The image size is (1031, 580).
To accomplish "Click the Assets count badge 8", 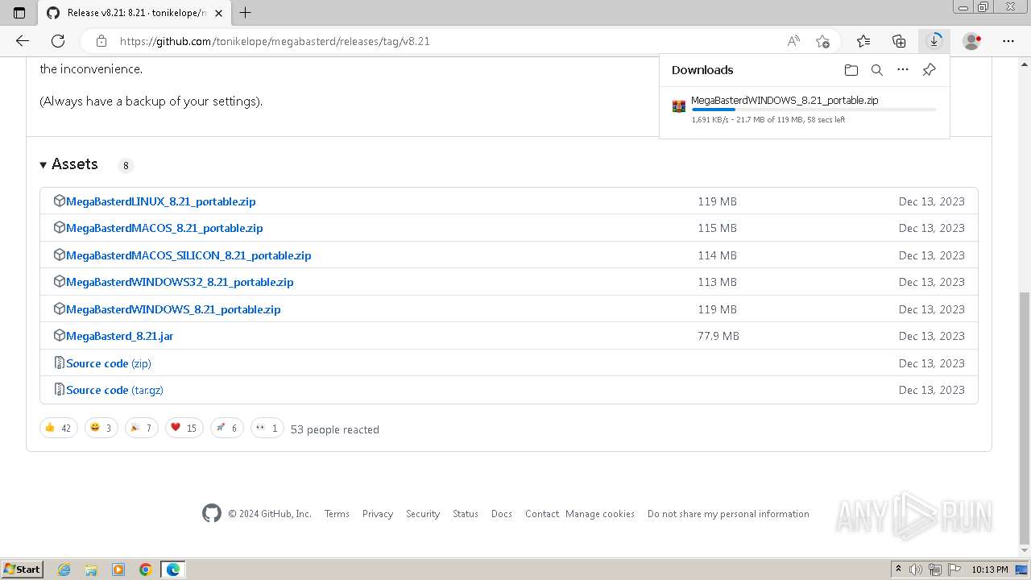I will click(x=126, y=166).
